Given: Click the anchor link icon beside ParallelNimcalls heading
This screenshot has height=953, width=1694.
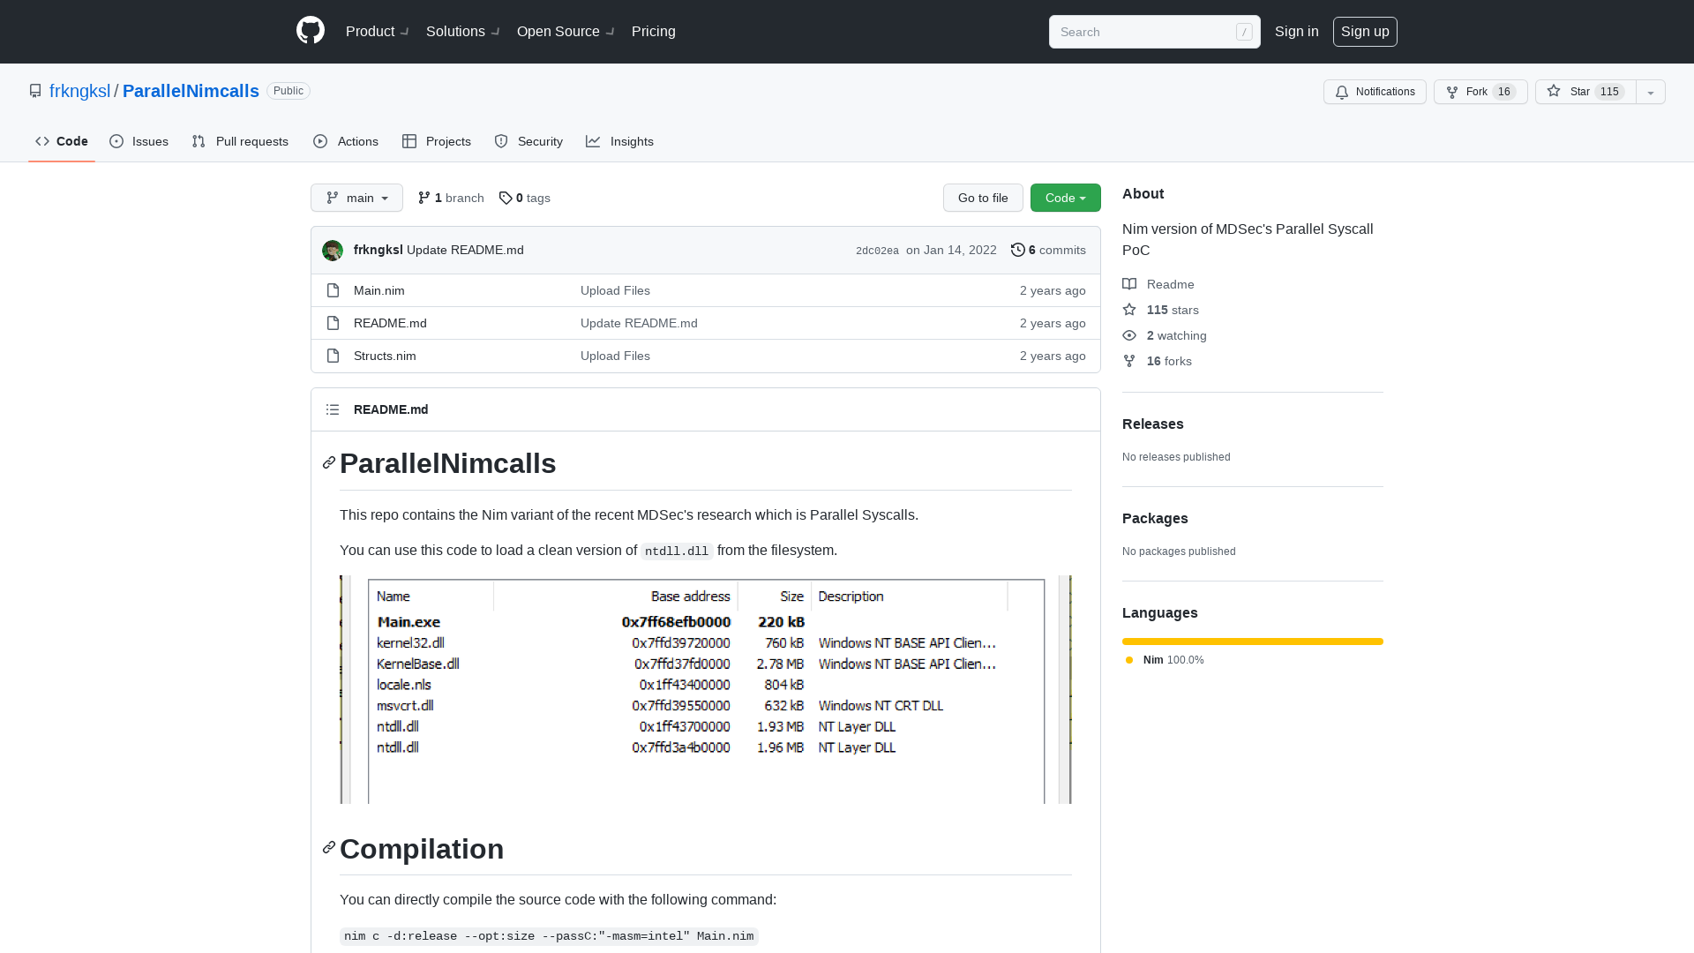Looking at the screenshot, I should 329,463.
